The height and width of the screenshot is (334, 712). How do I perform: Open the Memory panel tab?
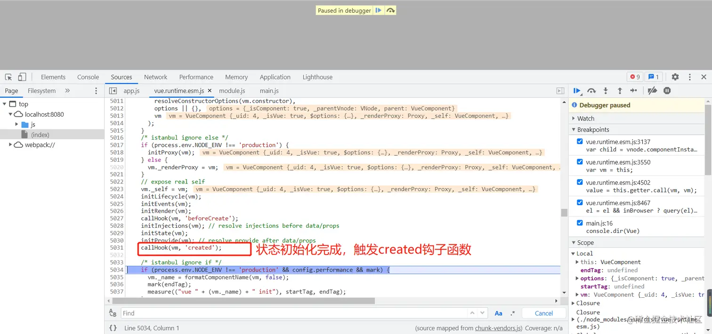(x=236, y=77)
